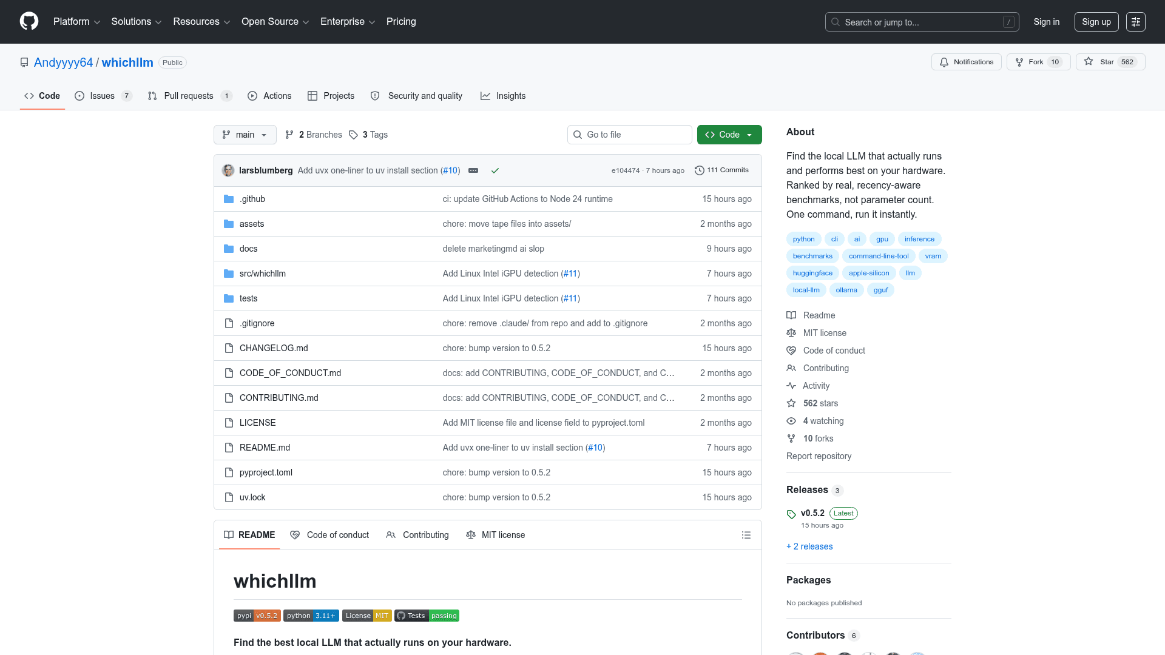Open pull request #11 link in tests row

570,298
